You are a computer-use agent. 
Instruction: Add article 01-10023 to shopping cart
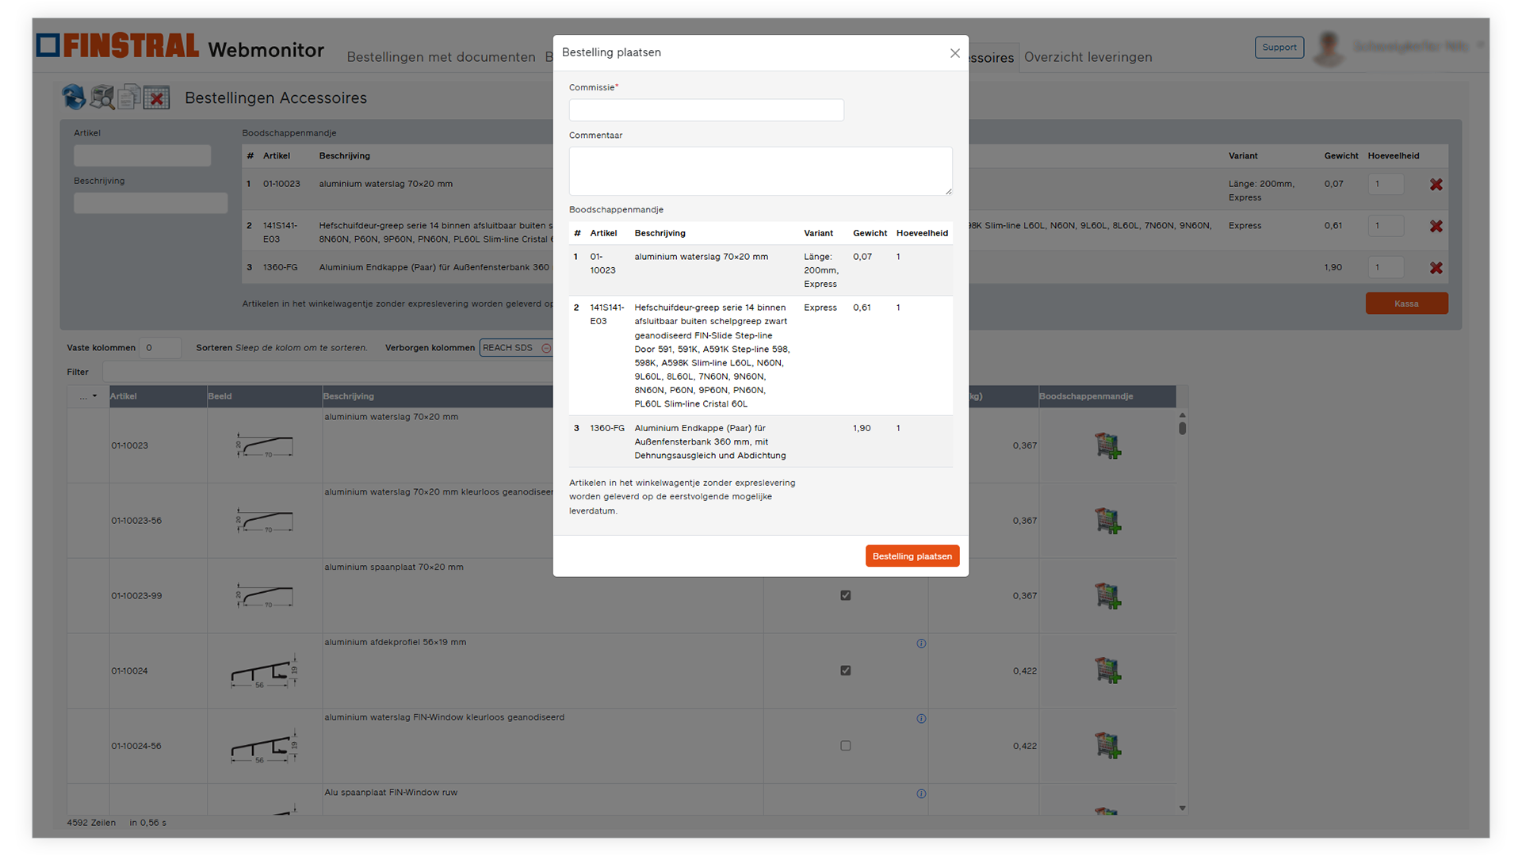(x=1107, y=445)
